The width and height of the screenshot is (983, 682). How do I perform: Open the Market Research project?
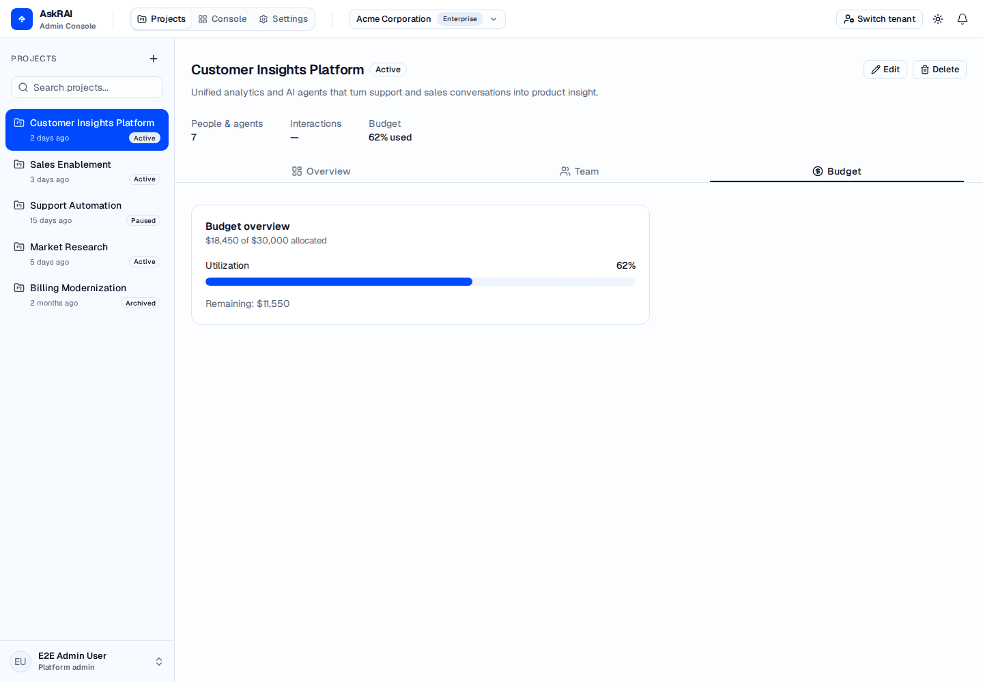click(87, 254)
